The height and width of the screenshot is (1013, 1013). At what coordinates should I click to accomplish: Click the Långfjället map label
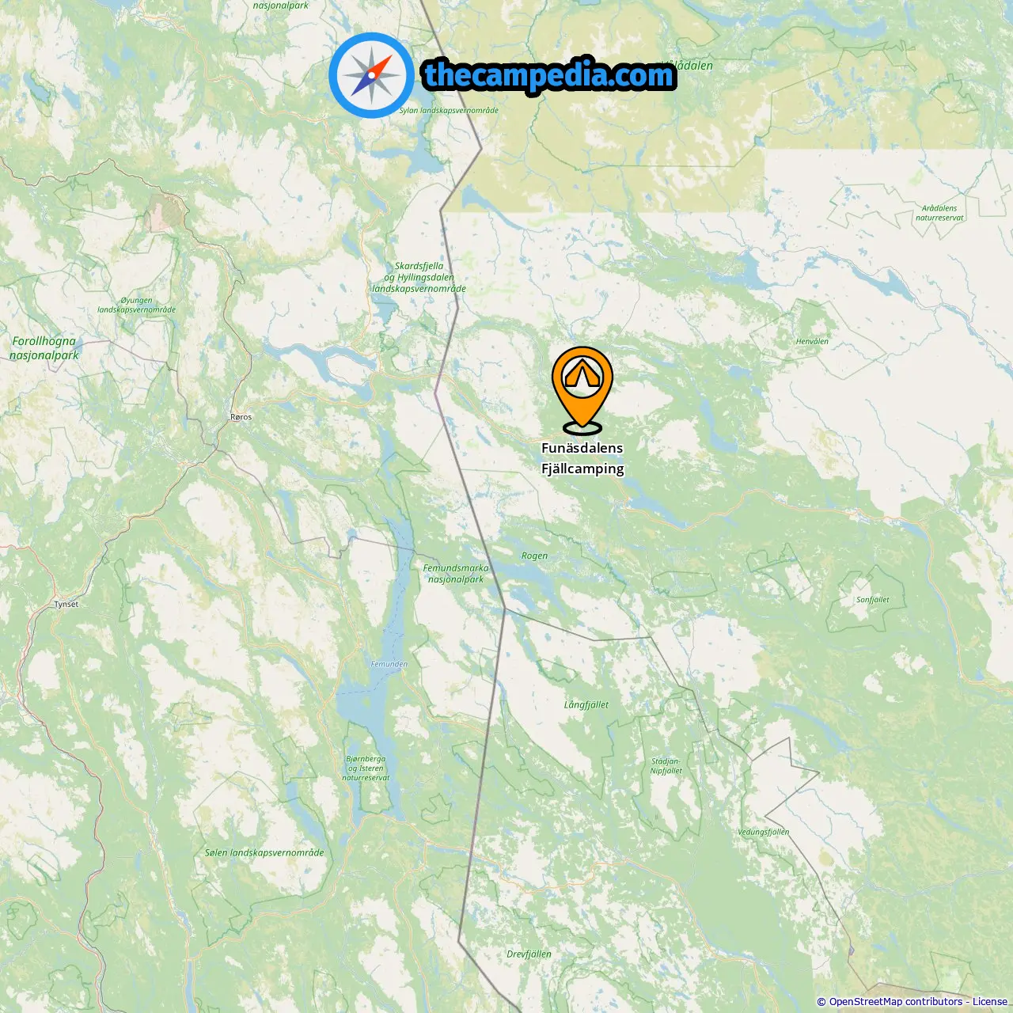pos(586,704)
